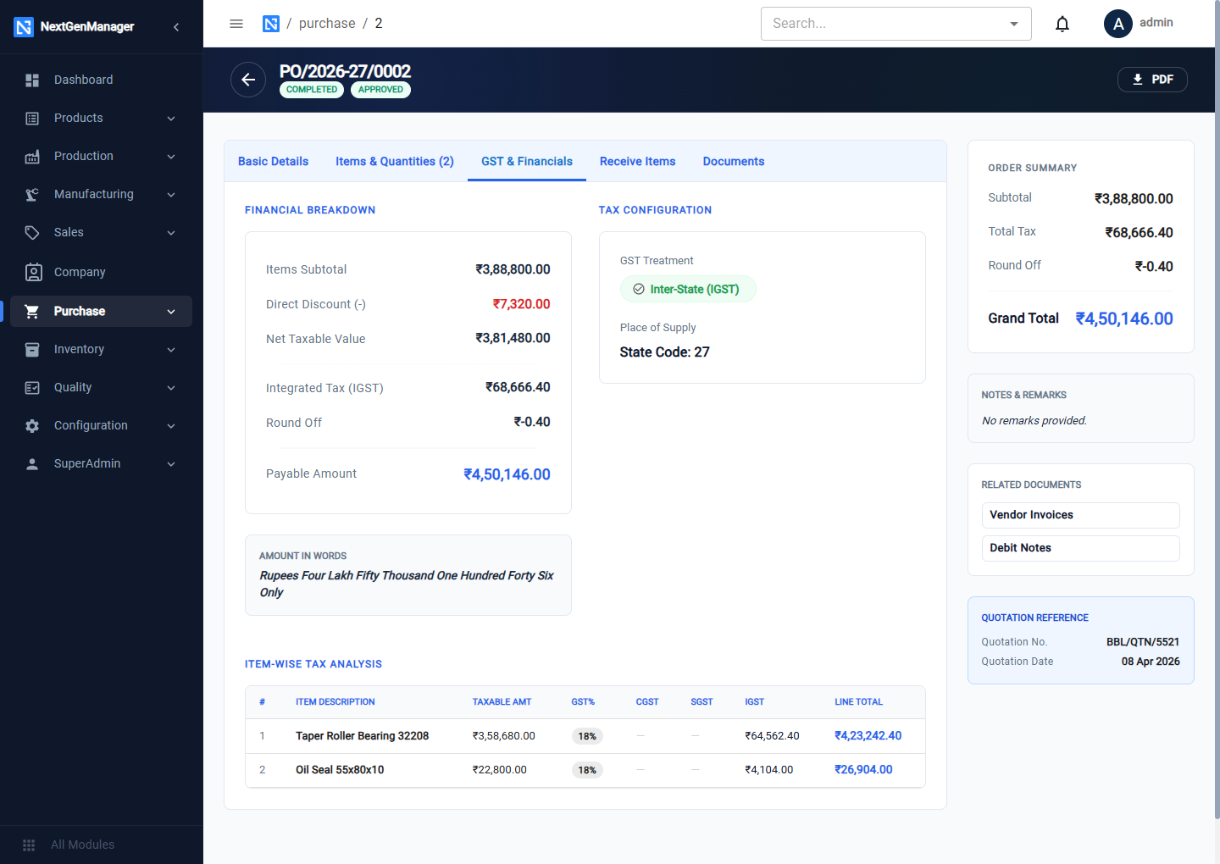Open the admin user avatar
The height and width of the screenshot is (864, 1220).
1118,24
